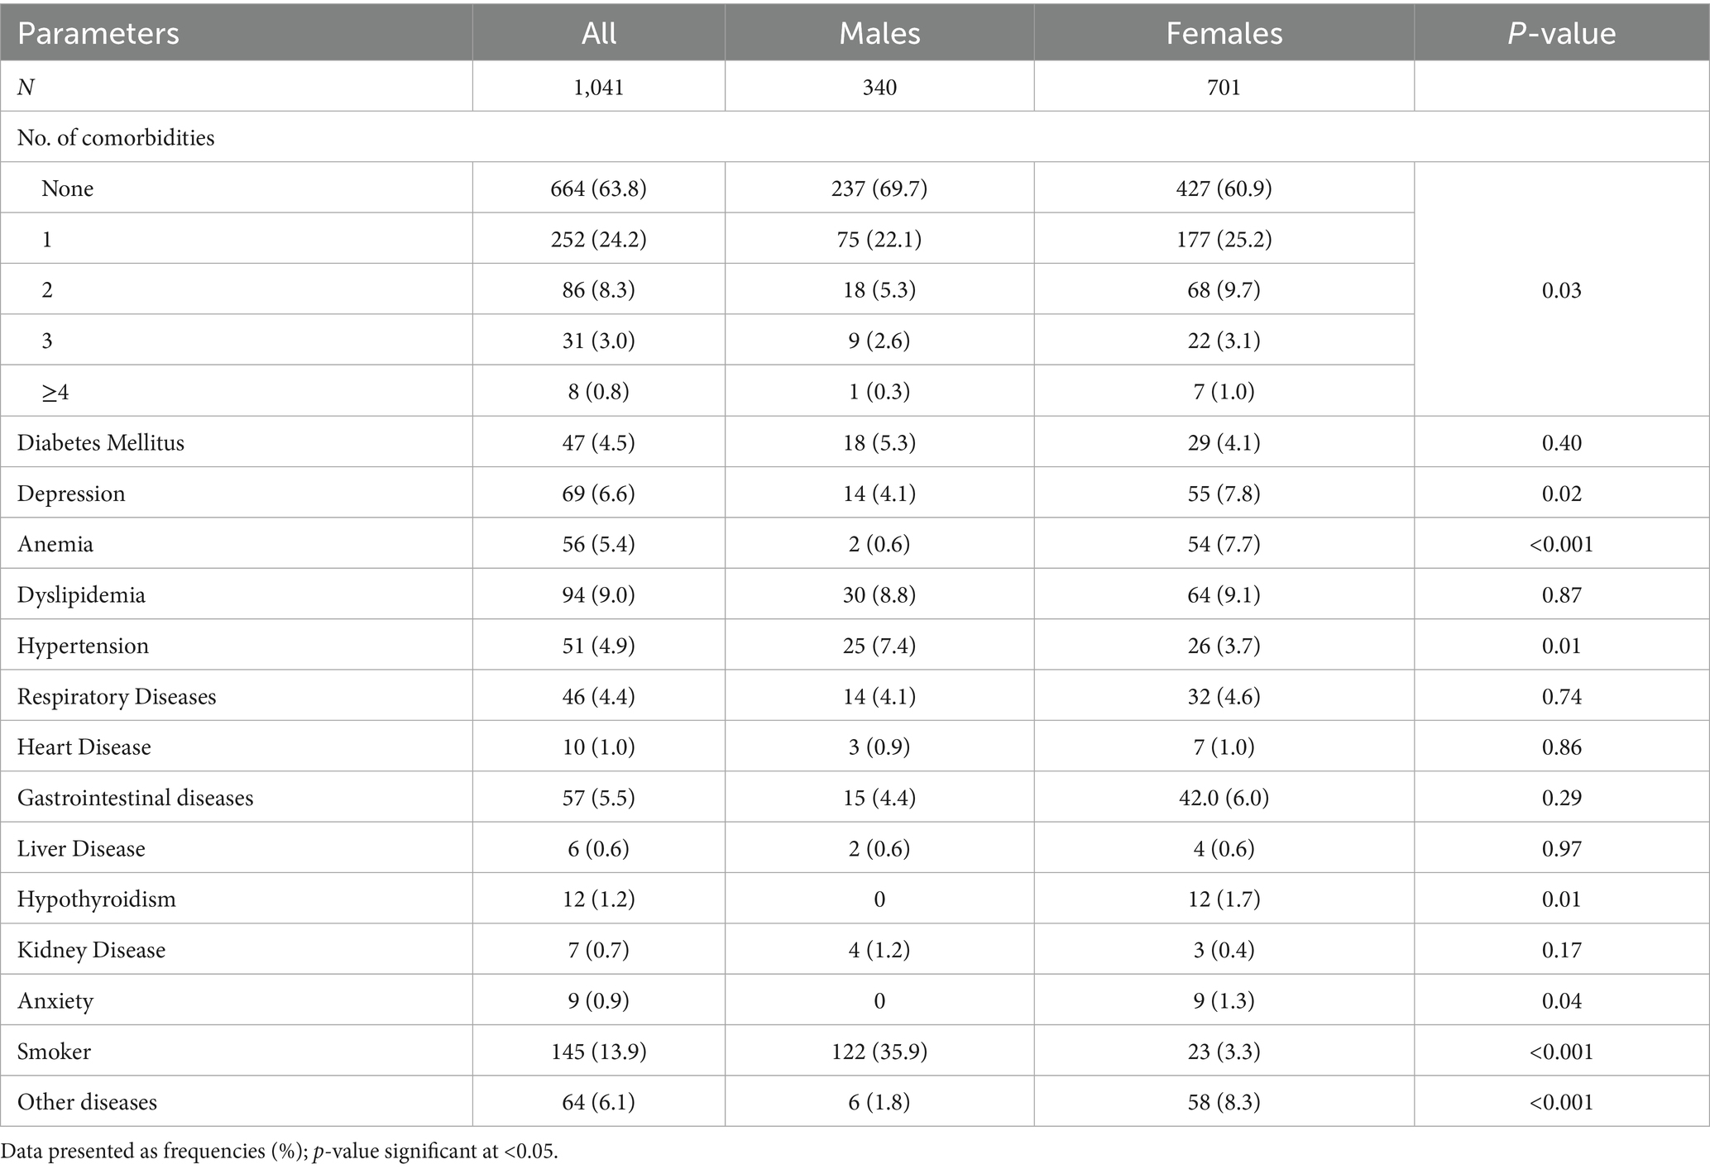Click the Dyslipidemia P-value 0.87
This screenshot has width=1710, height=1169.
1561,595
